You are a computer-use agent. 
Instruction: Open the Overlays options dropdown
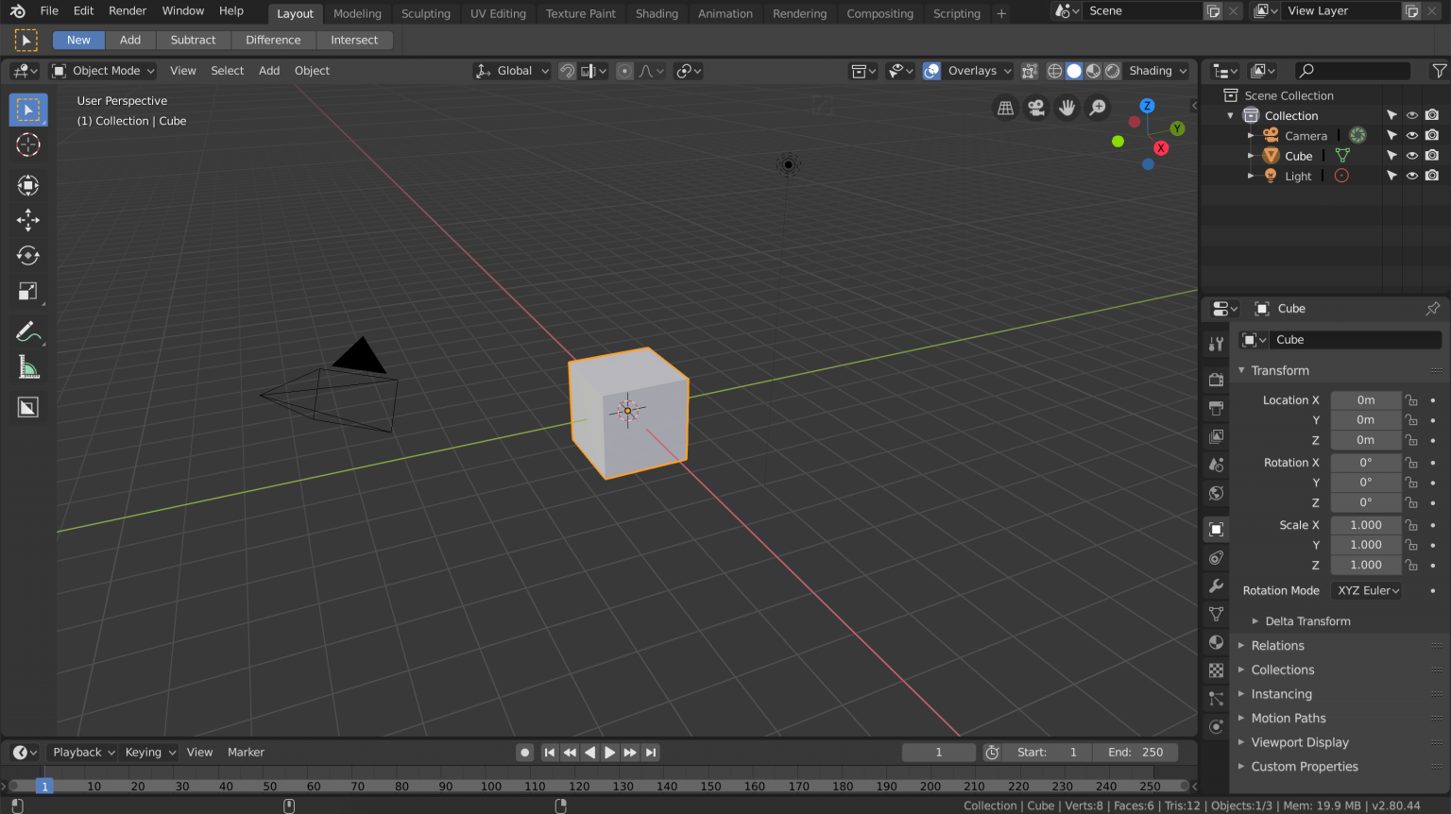tap(979, 71)
